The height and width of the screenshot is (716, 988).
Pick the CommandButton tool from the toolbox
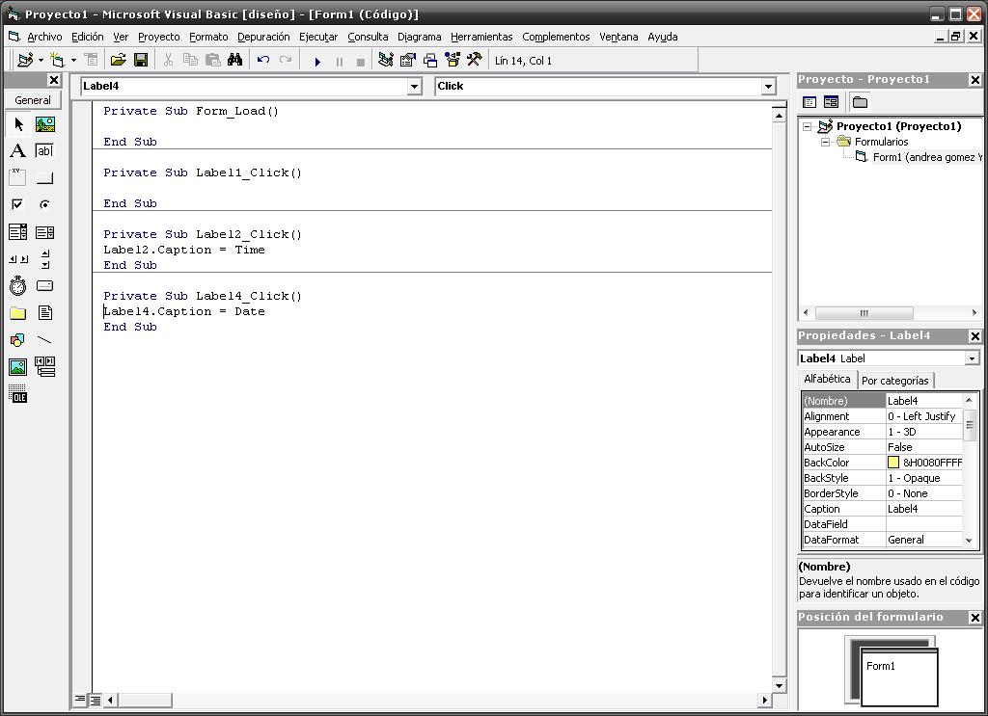(44, 177)
